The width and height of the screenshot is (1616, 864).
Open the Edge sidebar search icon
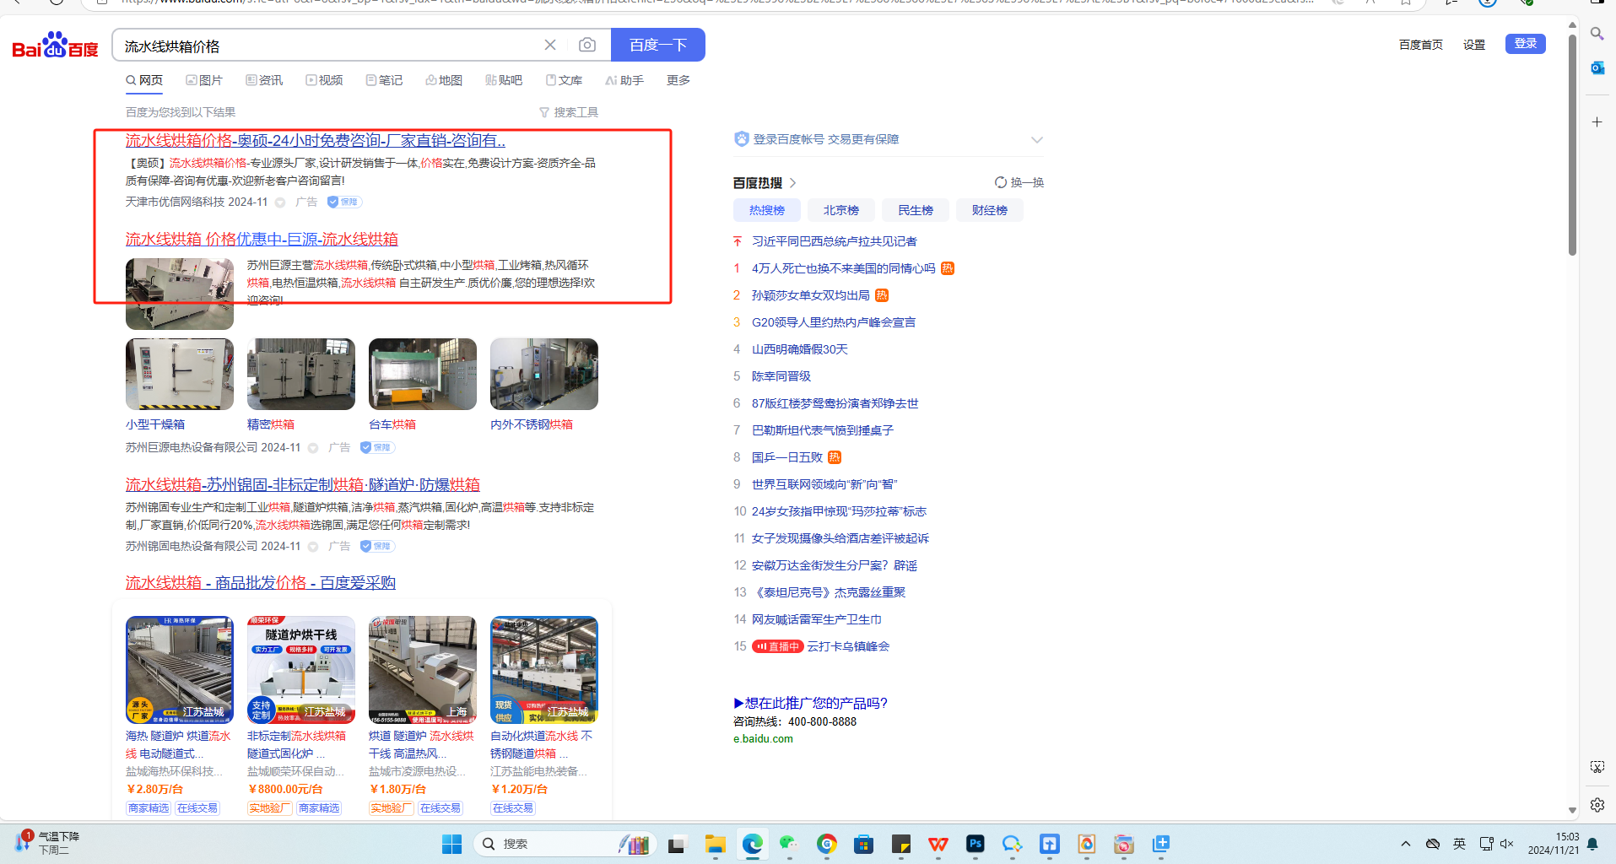point(1597,34)
